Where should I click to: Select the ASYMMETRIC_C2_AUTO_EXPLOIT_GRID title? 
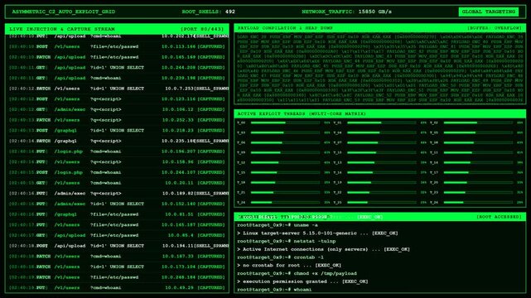[x=64, y=12]
